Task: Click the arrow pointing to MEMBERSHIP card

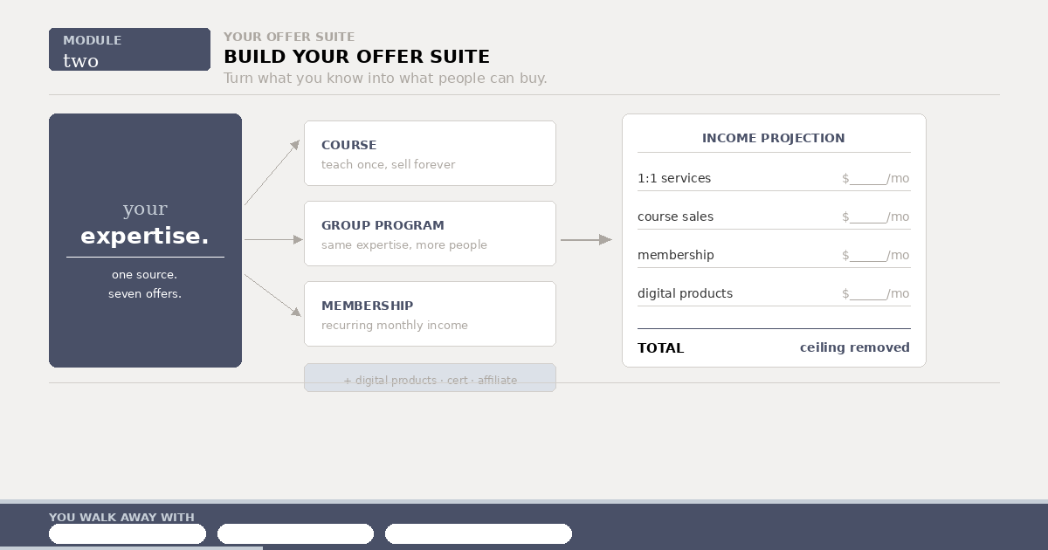Action: 272,295
